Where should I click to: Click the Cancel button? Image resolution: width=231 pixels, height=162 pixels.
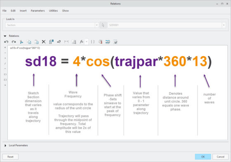pyautogui.click(x=220, y=157)
